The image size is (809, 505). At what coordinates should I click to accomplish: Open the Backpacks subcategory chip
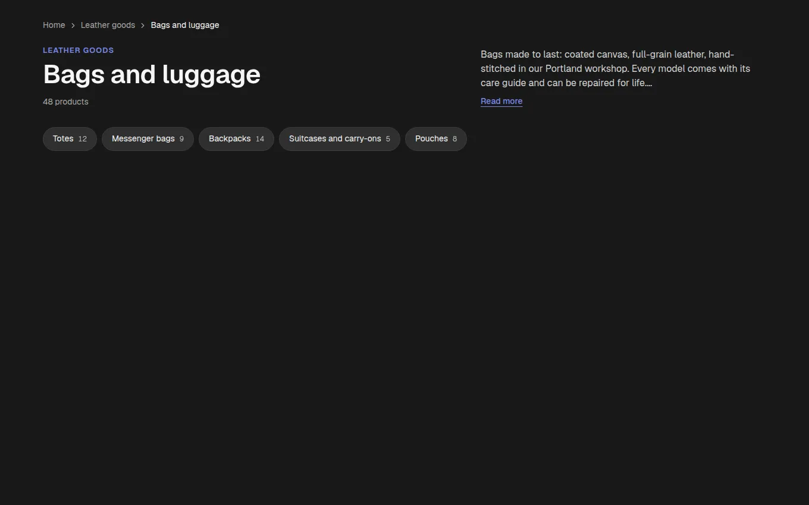click(x=236, y=139)
